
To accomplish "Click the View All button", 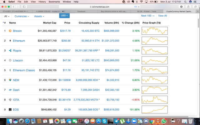I will [162, 16].
